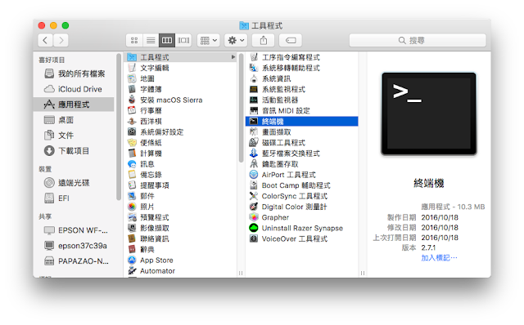Select the 計算機 app icon
Image resolution: width=524 pixels, height=325 pixels.
coord(132,154)
